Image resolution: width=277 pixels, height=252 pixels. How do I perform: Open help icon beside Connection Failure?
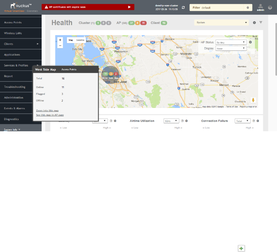click(254, 121)
